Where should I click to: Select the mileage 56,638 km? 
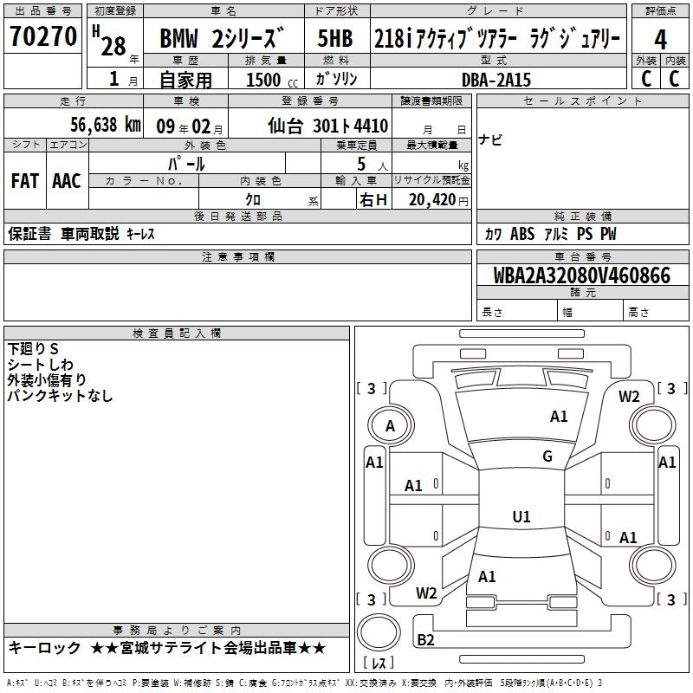click(106, 125)
